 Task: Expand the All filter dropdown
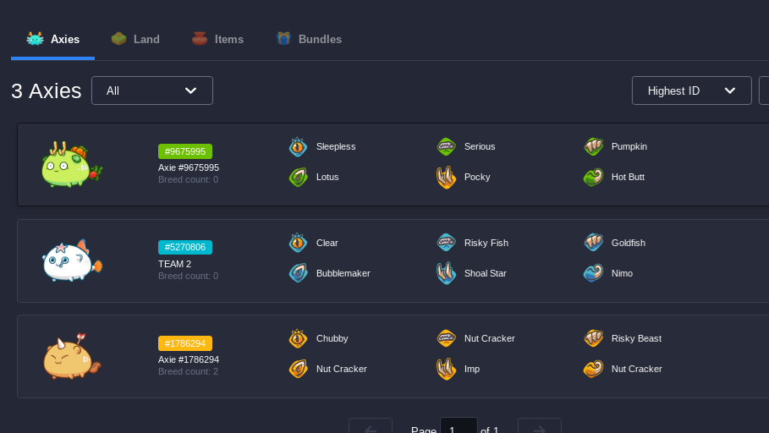[152, 90]
